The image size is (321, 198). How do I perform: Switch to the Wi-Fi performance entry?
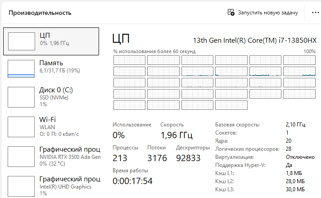[51, 127]
